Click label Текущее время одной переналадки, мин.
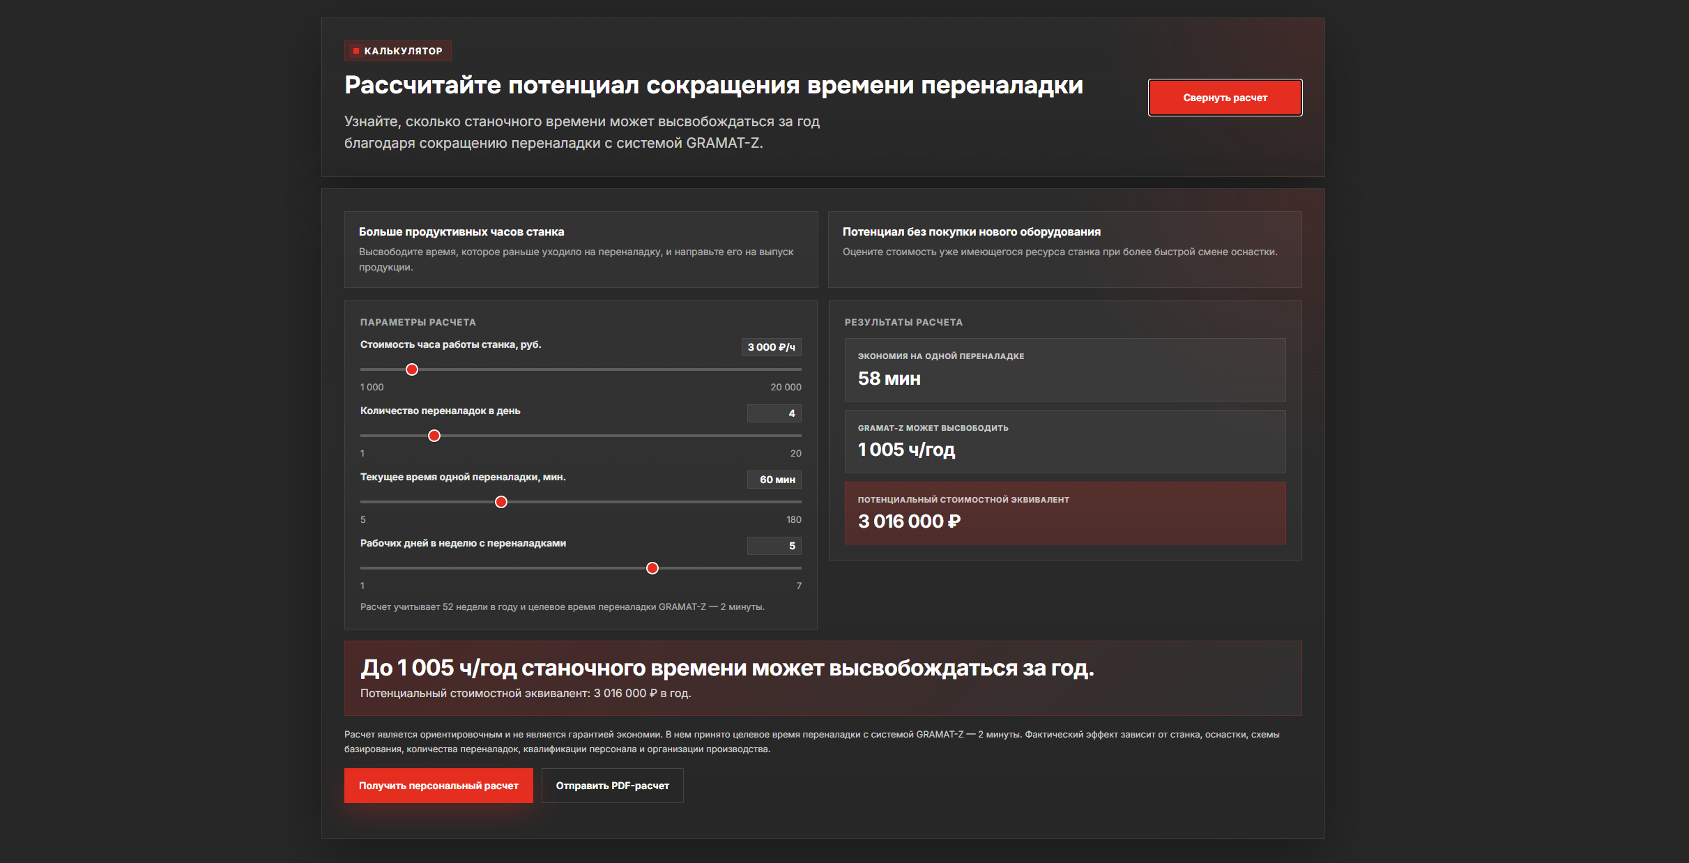1689x863 pixels. (463, 477)
